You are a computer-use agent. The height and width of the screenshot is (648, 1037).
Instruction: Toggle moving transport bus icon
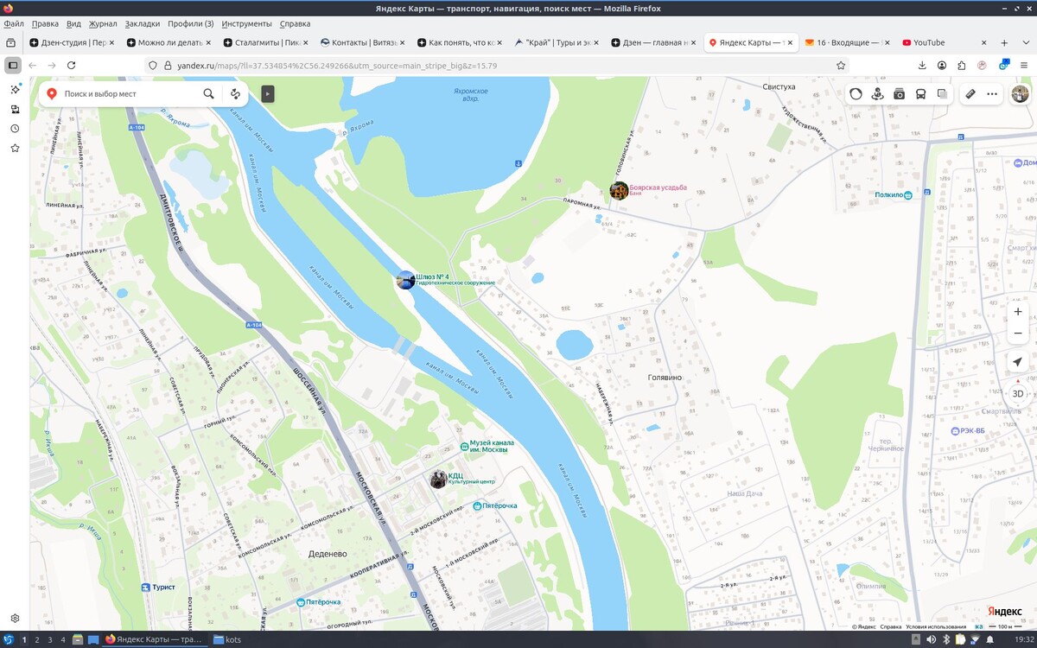point(920,93)
